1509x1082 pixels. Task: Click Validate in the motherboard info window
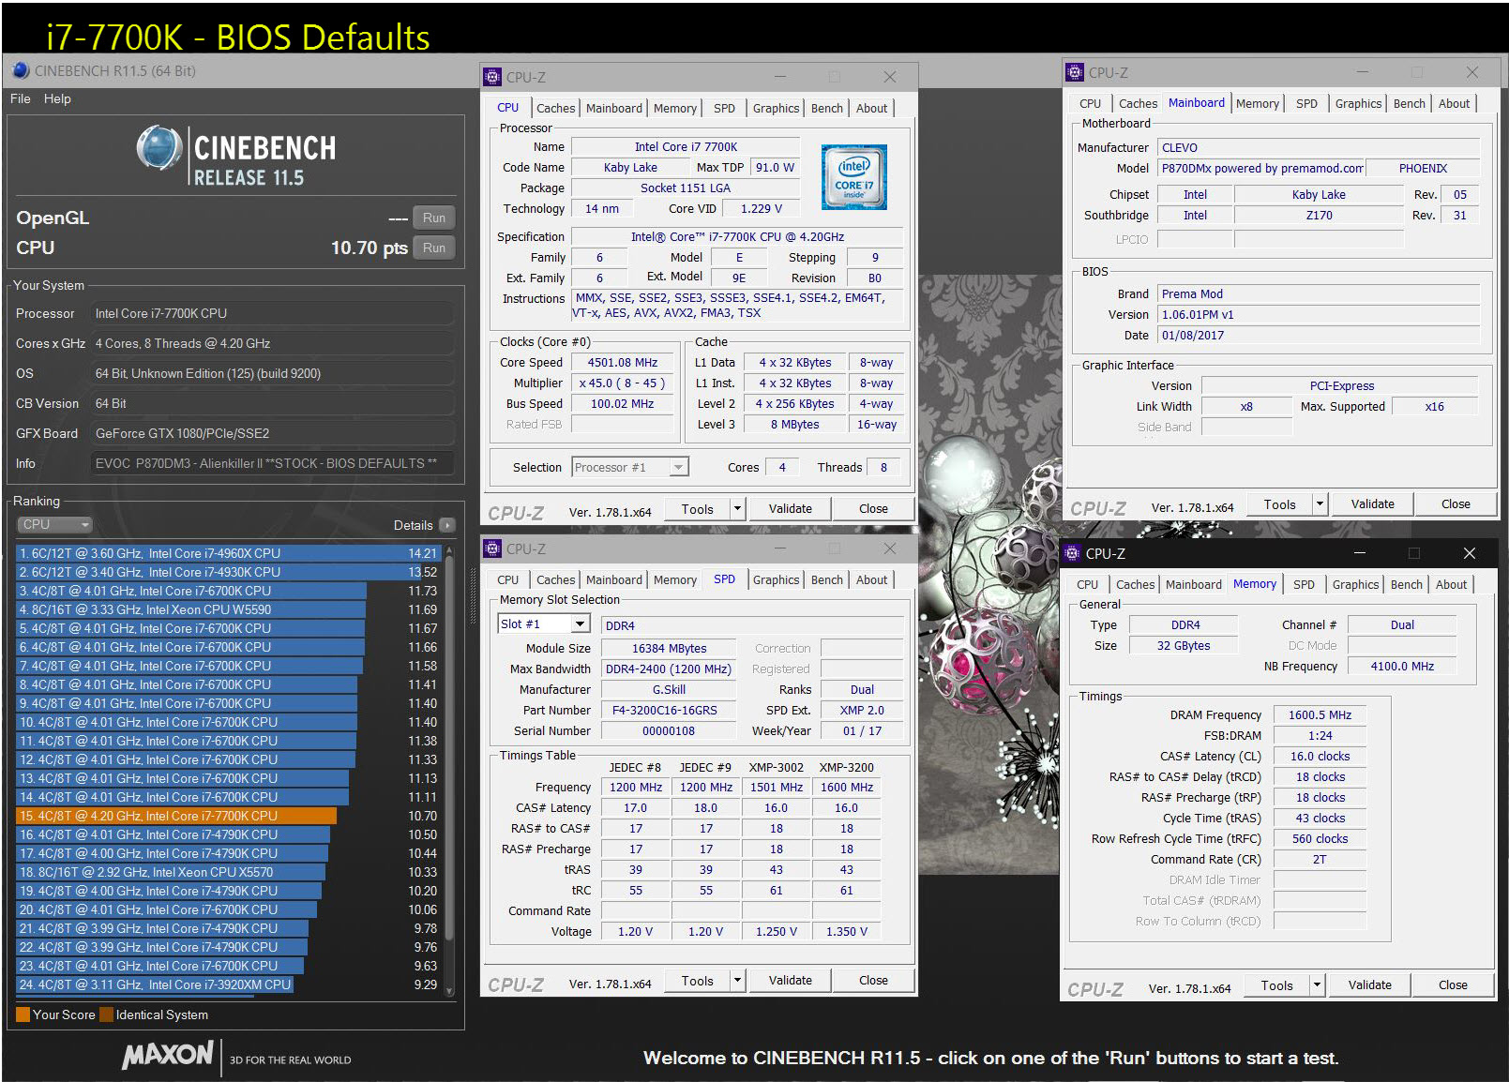[x=1373, y=503]
